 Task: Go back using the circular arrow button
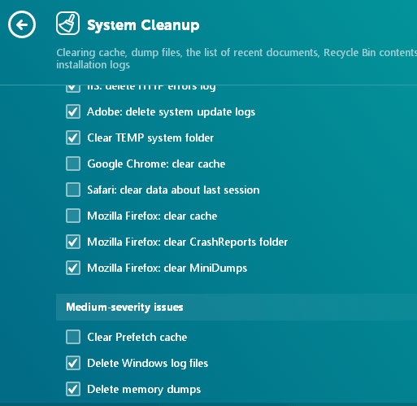(22, 24)
